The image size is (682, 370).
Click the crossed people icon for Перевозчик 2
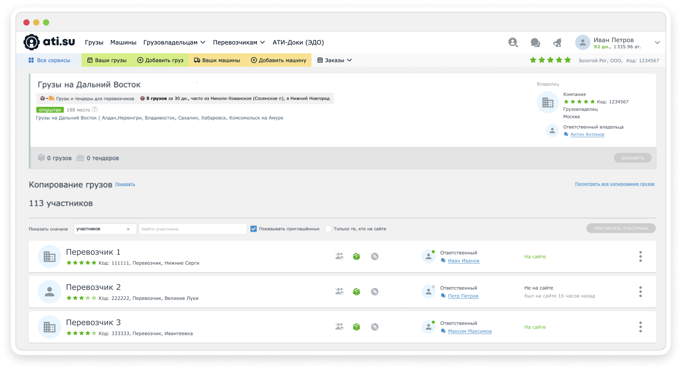tap(339, 291)
